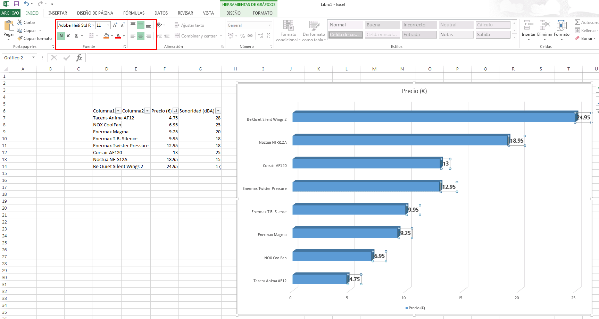This screenshot has width=599, height=319.
Task: Click the Pegar clipboard icon
Action: [x=8, y=27]
